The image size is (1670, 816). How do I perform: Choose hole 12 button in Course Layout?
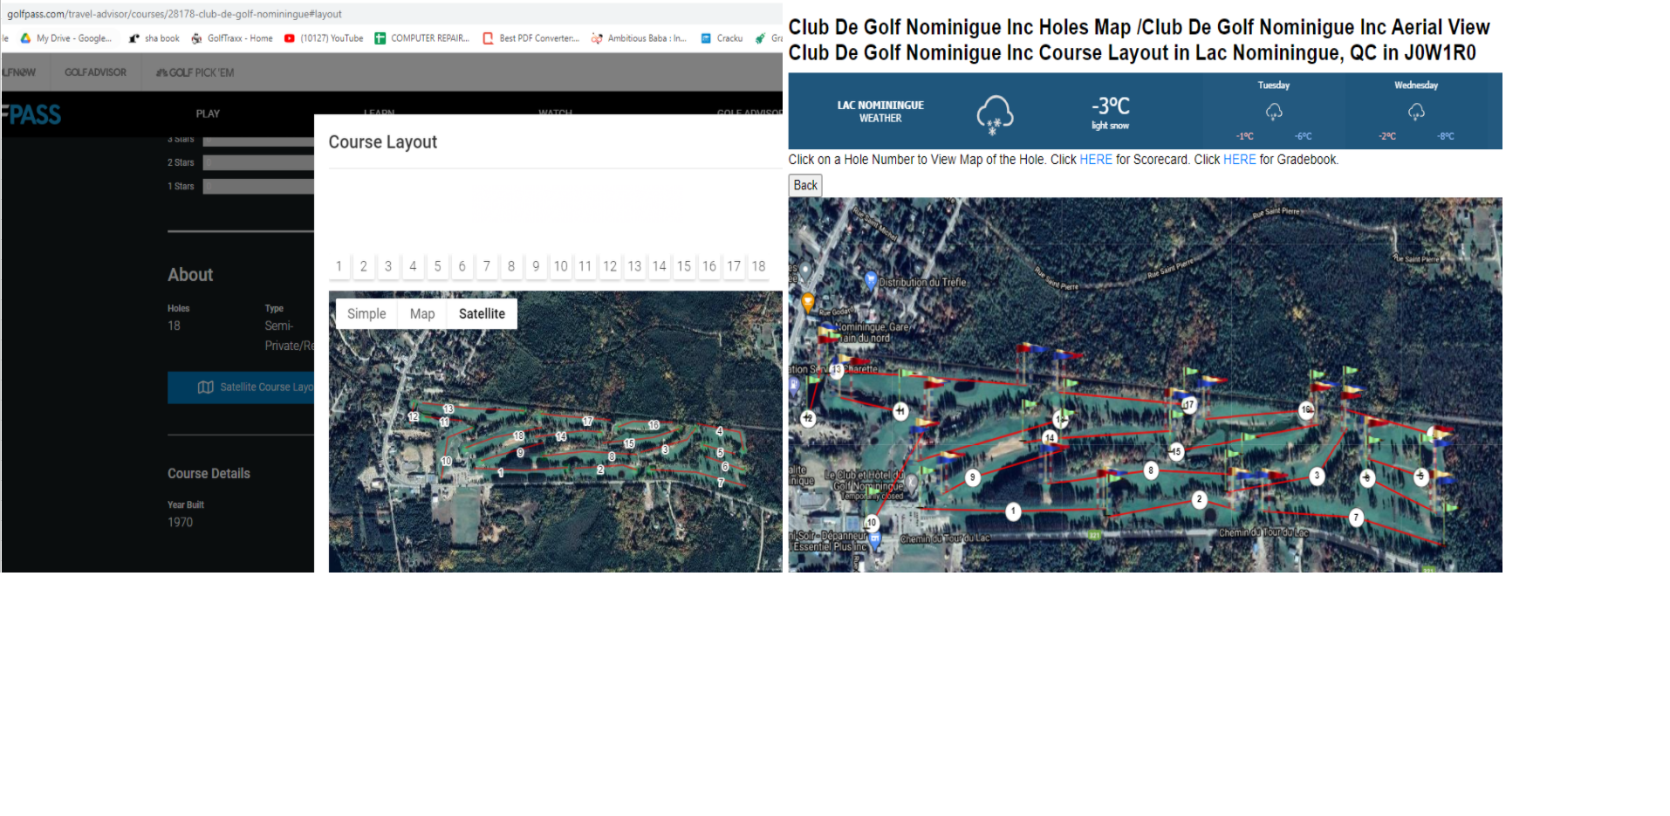coord(610,266)
